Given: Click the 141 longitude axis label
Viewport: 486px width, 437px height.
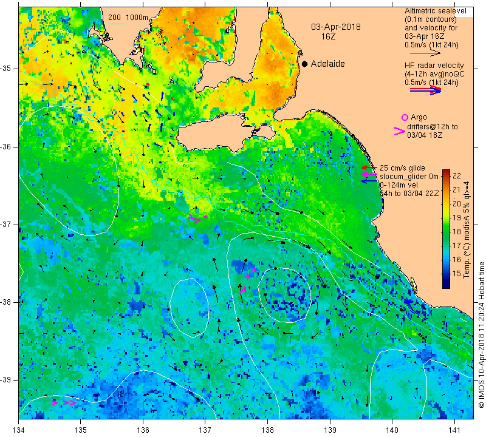Looking at the screenshot, I should pos(454,430).
